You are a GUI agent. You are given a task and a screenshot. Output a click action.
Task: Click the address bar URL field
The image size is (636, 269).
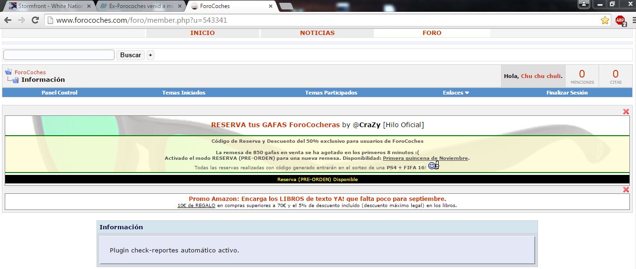(322, 20)
